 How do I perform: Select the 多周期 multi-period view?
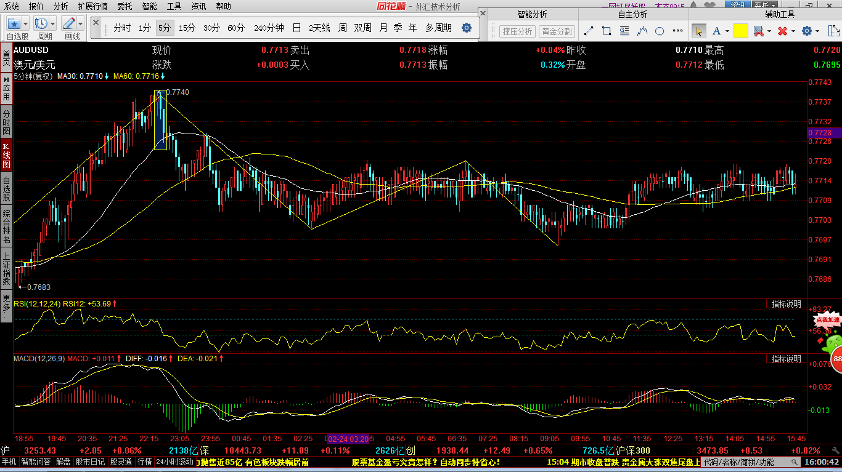[438, 28]
